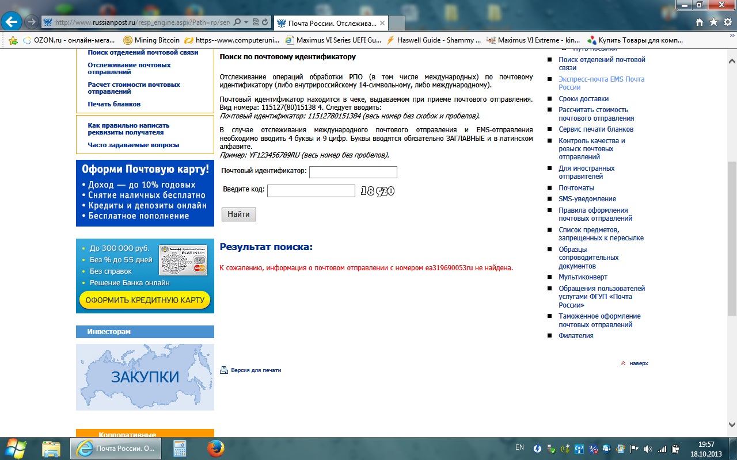Open Экспресс-почта EMS Почта России link
737x460 pixels.
tap(602, 83)
